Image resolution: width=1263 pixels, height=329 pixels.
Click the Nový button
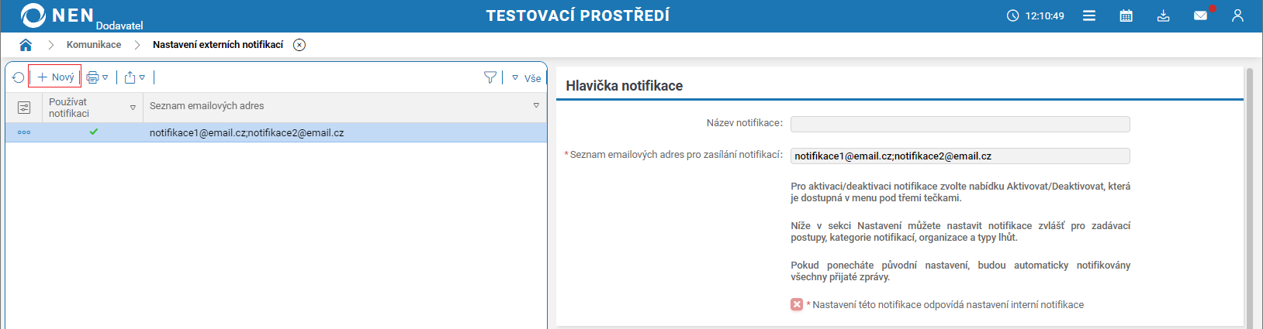click(55, 77)
